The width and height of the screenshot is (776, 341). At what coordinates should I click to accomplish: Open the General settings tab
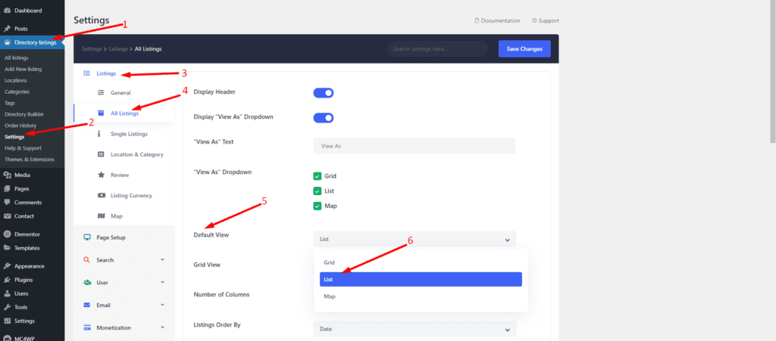(120, 93)
